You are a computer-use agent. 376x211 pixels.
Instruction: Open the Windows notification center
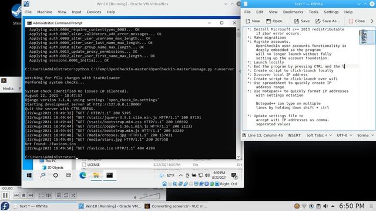click(234, 176)
